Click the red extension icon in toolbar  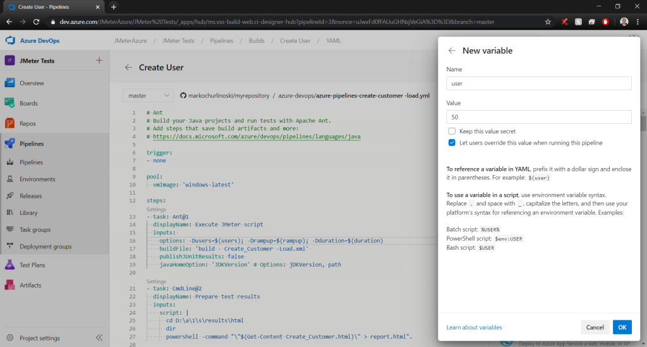click(605, 22)
